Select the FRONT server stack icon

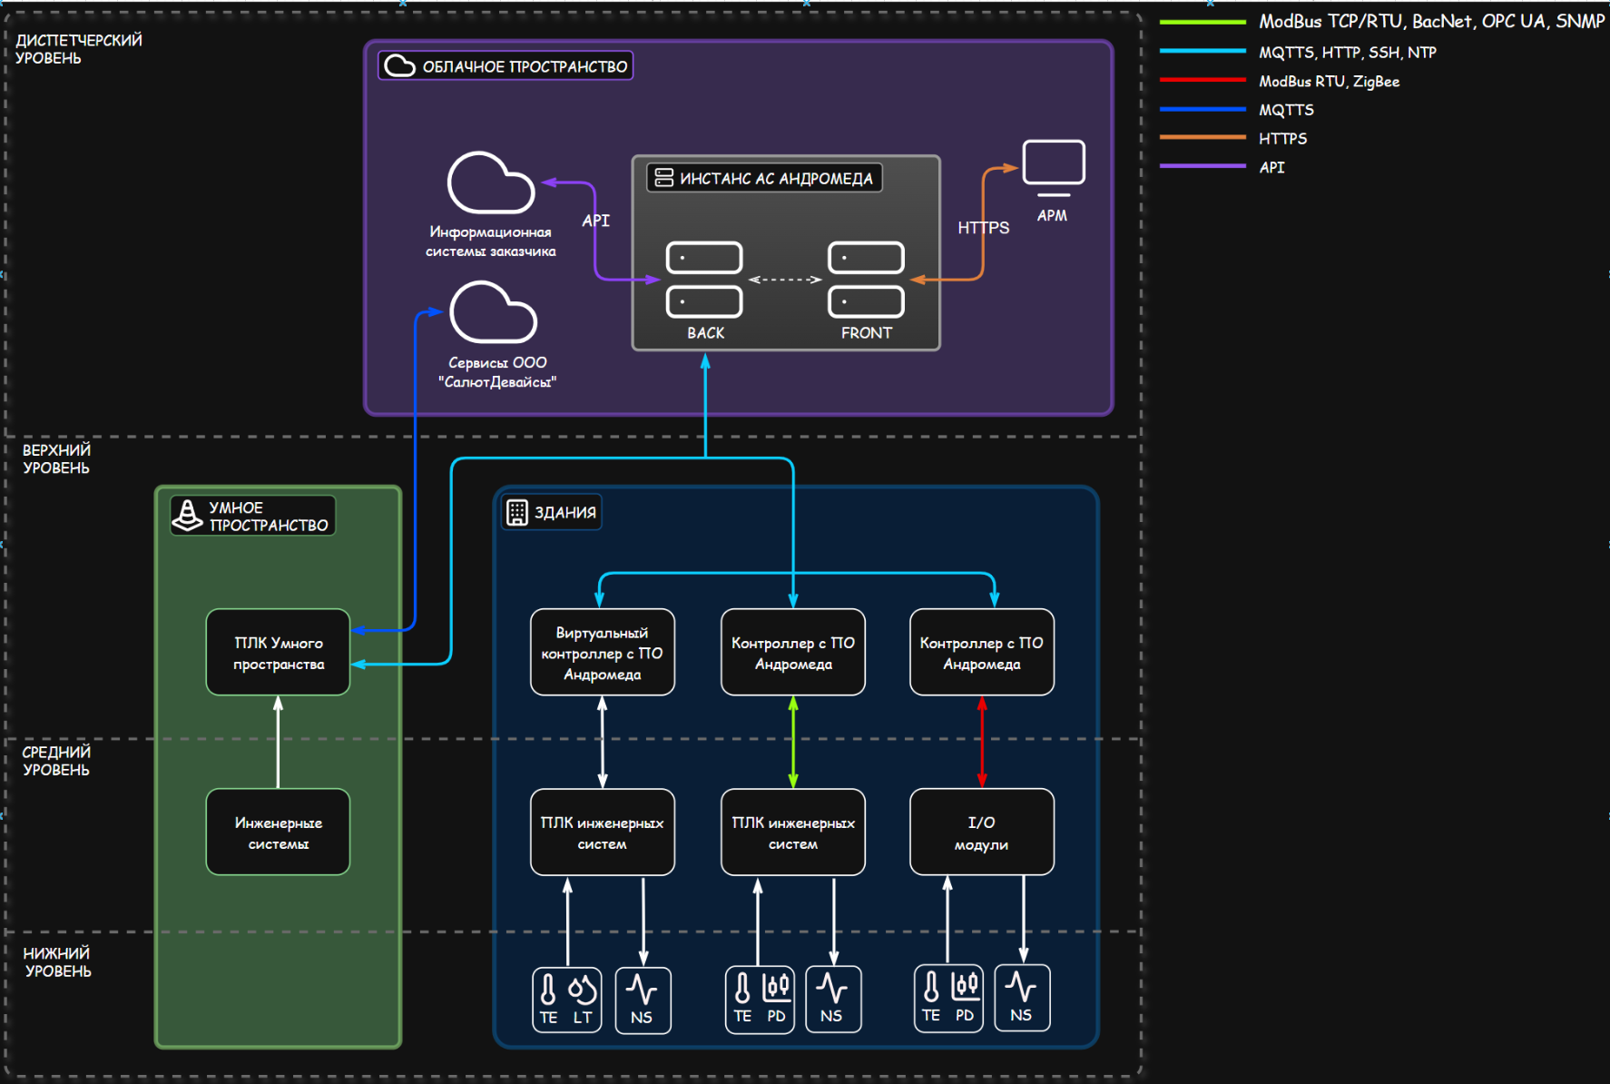click(x=866, y=280)
